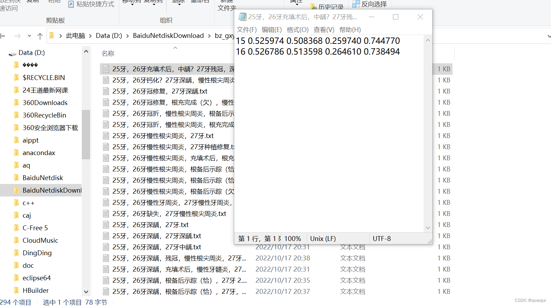Open the recent locations dropdown in Explorer
This screenshot has height=306, width=551.
[x=29, y=36]
